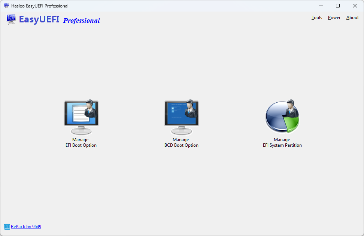Click the app icon in title bar
The image size is (364, 236).
6,6
